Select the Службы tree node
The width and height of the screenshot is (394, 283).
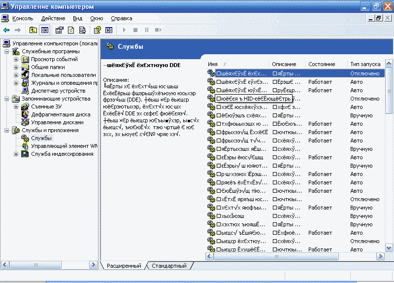coord(41,138)
